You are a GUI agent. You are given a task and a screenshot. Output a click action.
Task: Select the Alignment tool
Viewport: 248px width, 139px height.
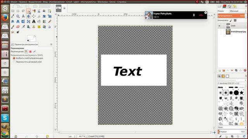point(34,16)
